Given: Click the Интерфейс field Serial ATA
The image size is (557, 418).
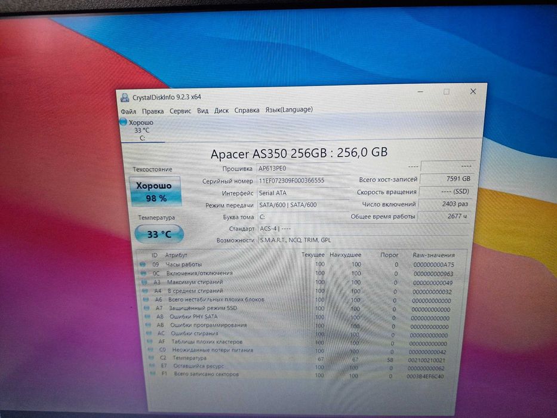Looking at the screenshot, I should pos(303,193).
